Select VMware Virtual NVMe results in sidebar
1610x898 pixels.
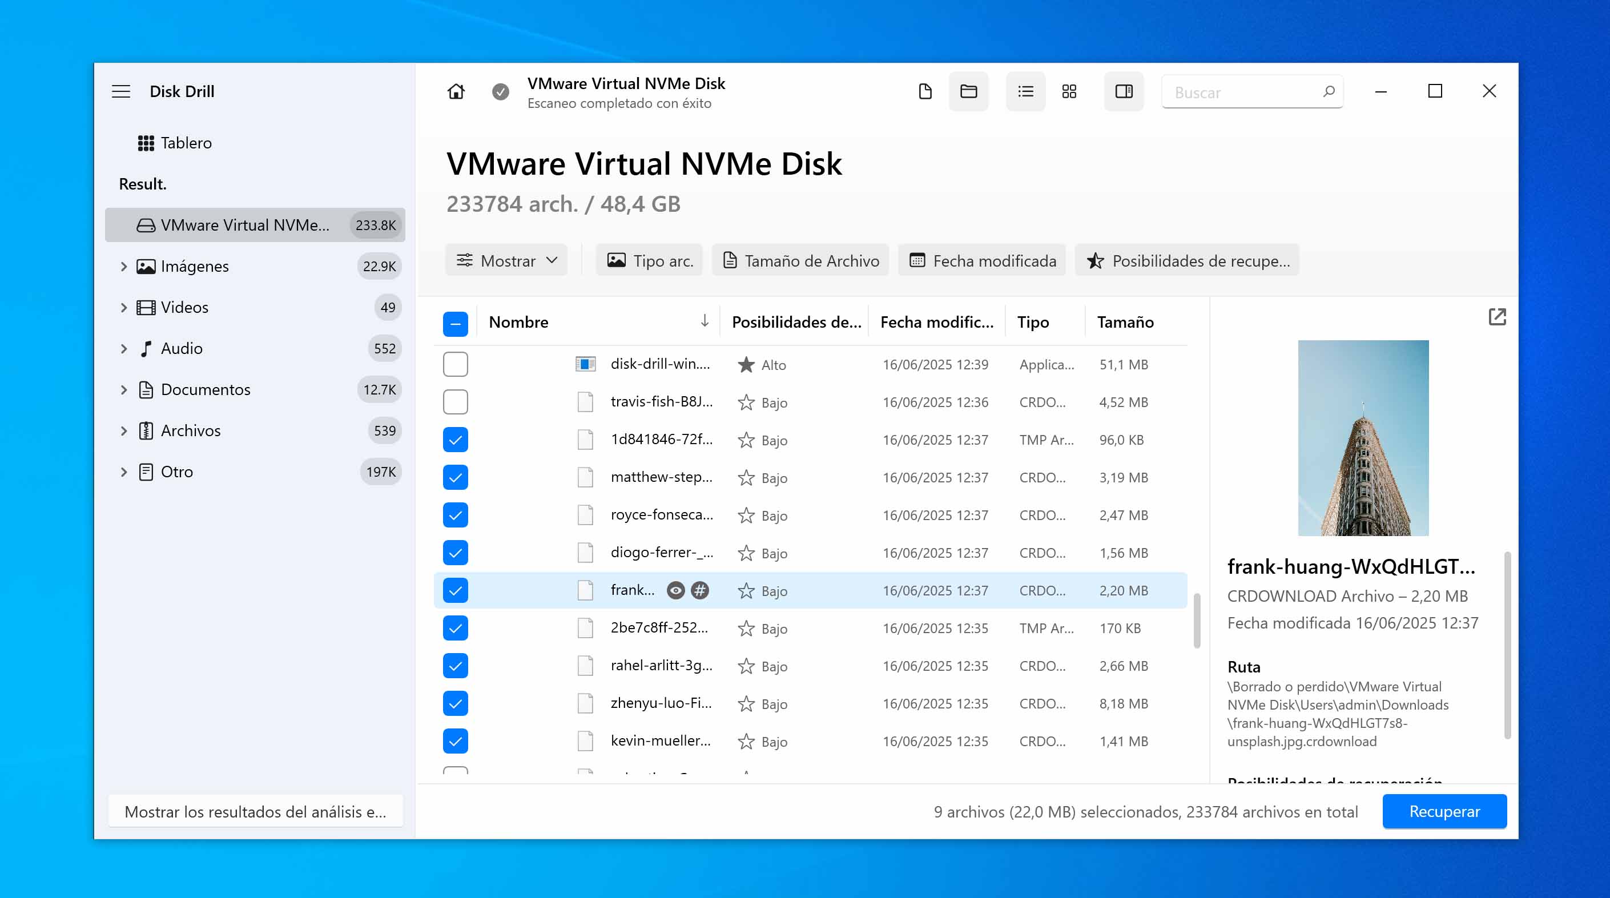click(x=255, y=225)
